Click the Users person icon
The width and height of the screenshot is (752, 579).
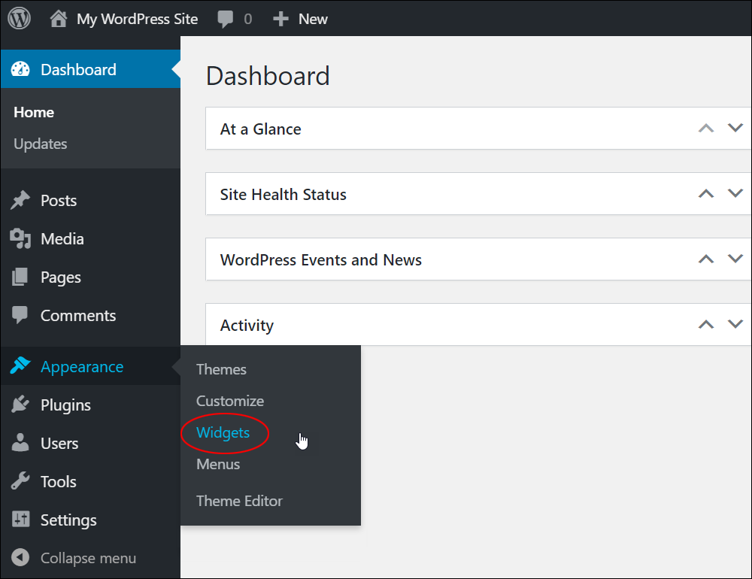click(20, 443)
